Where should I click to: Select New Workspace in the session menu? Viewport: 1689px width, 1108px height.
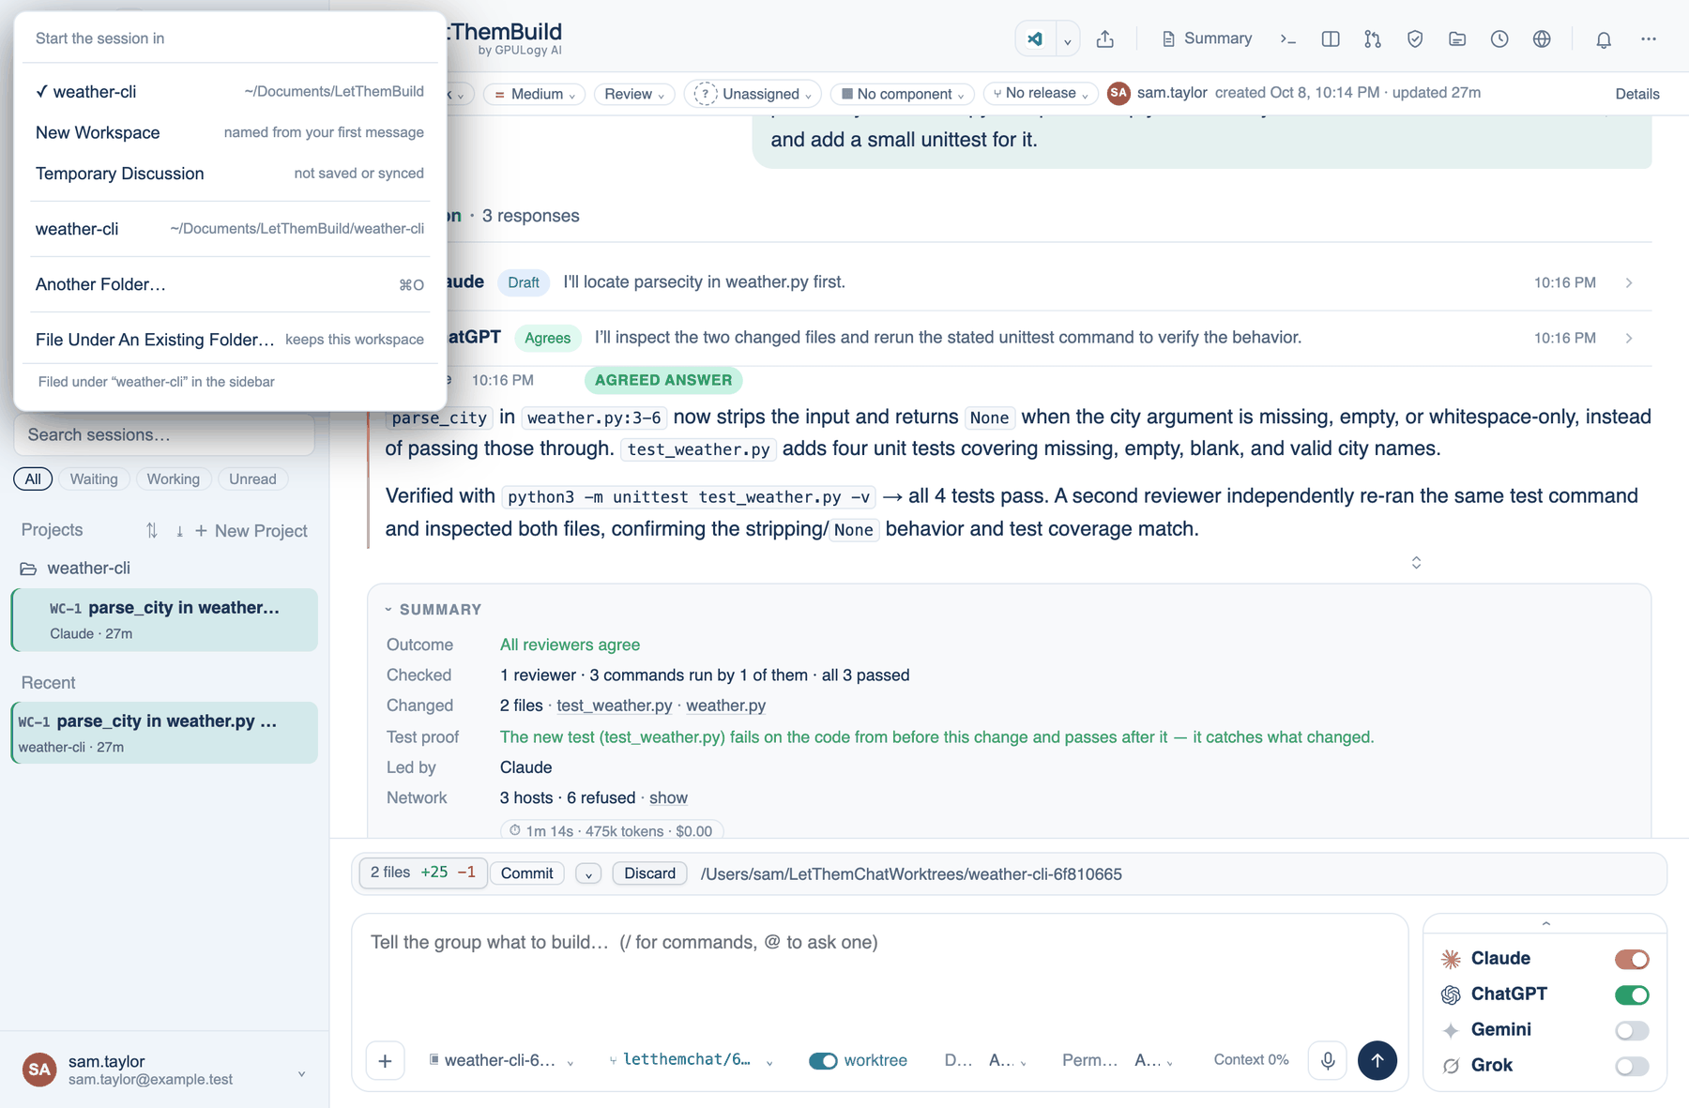click(230, 132)
